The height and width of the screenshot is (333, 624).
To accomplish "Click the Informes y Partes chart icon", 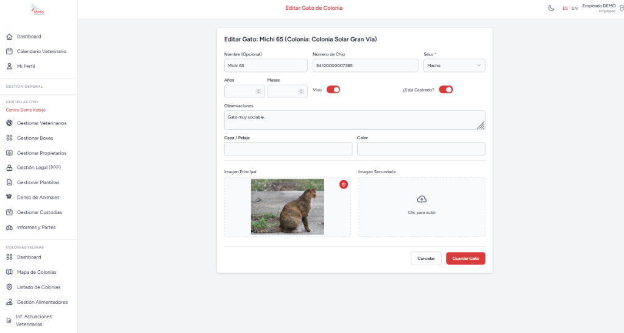I will [x=9, y=227].
